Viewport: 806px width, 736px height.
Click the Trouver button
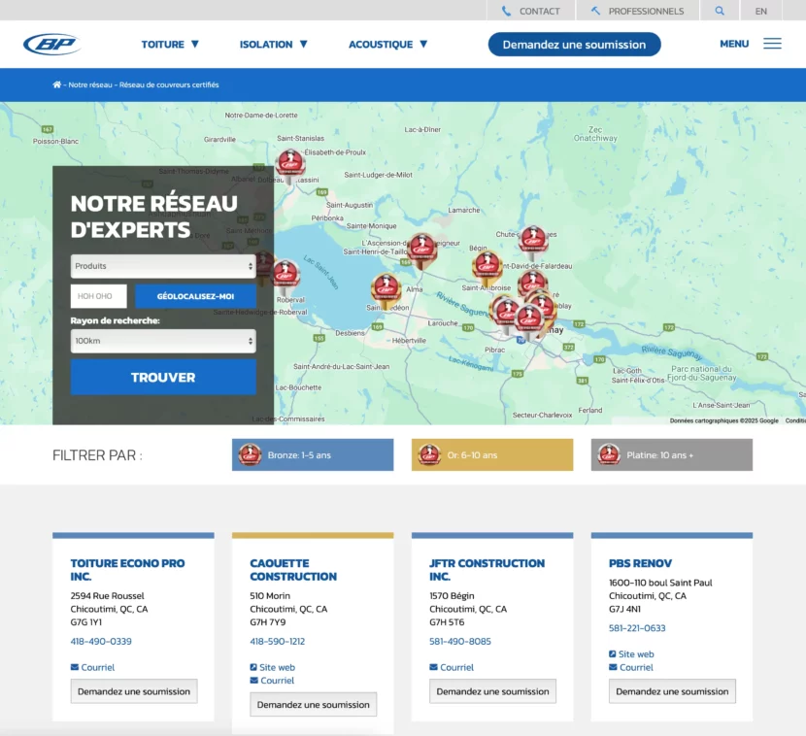point(163,378)
